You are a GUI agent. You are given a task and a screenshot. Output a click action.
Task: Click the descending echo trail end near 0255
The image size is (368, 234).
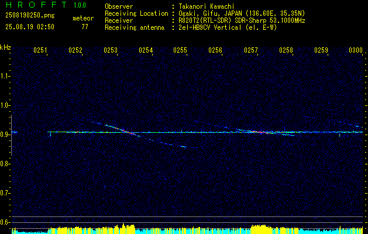[183, 147]
